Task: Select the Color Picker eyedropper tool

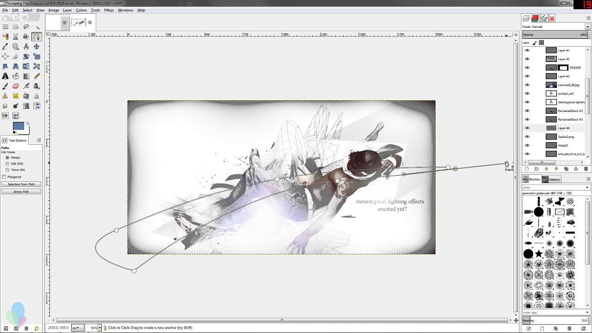Action: pos(6,46)
